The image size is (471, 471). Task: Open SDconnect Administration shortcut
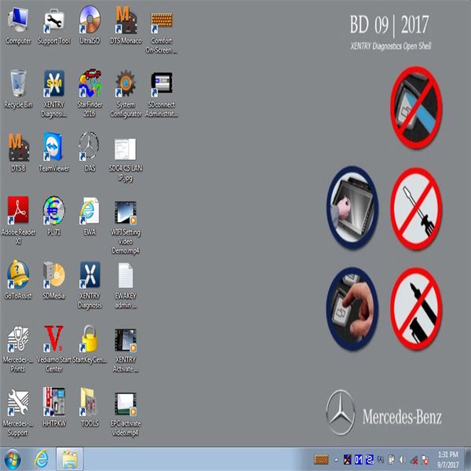point(161,94)
